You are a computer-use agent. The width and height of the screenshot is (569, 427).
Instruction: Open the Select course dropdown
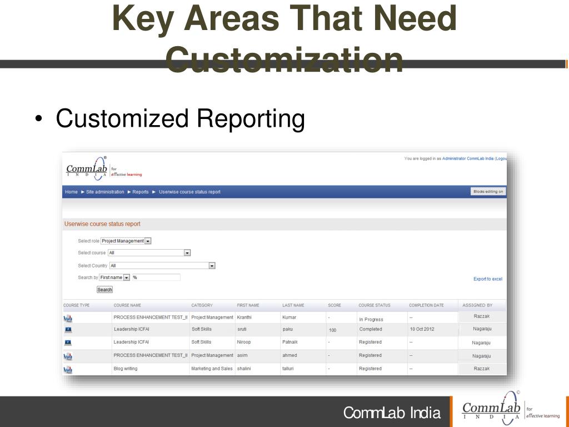pos(149,253)
